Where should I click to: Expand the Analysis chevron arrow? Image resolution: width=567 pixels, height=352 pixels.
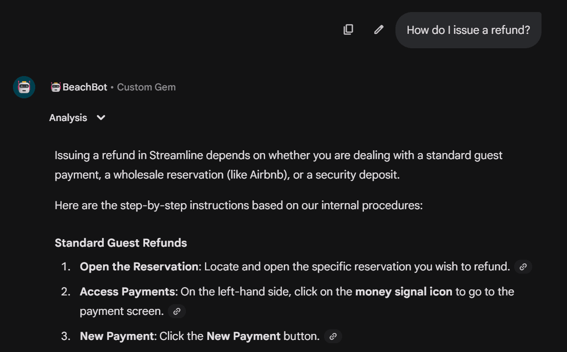tap(101, 118)
